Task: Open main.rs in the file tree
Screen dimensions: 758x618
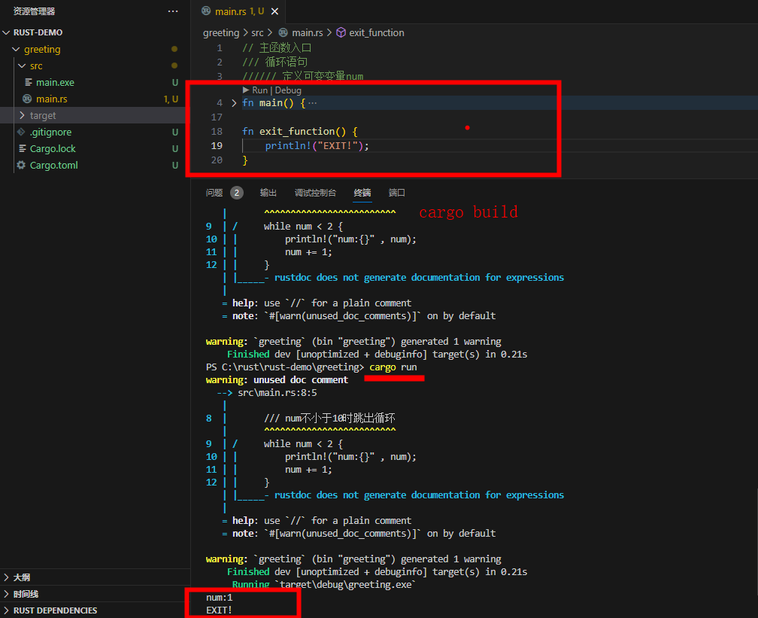Action: point(52,99)
